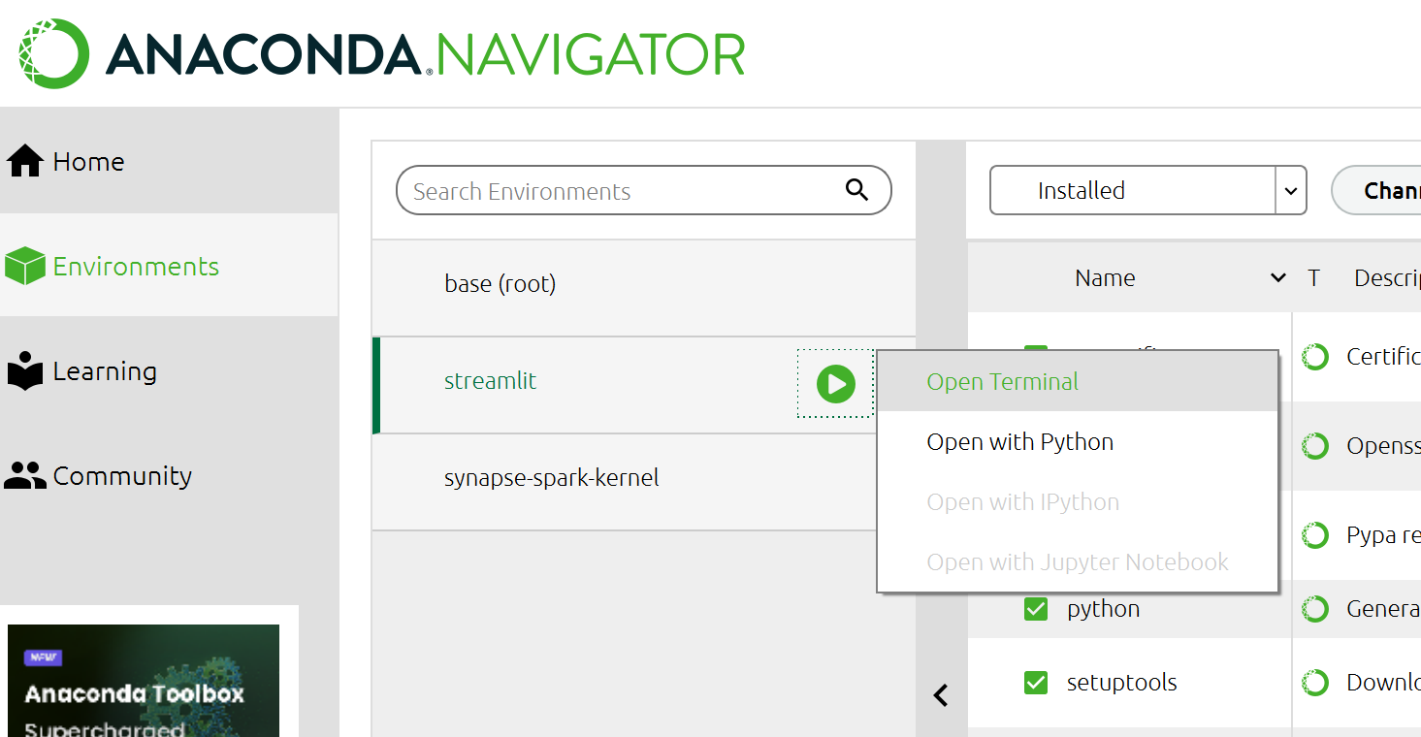Uncheck the setuptools package checkbox
Viewport: 1421px width, 737px height.
[1036, 683]
